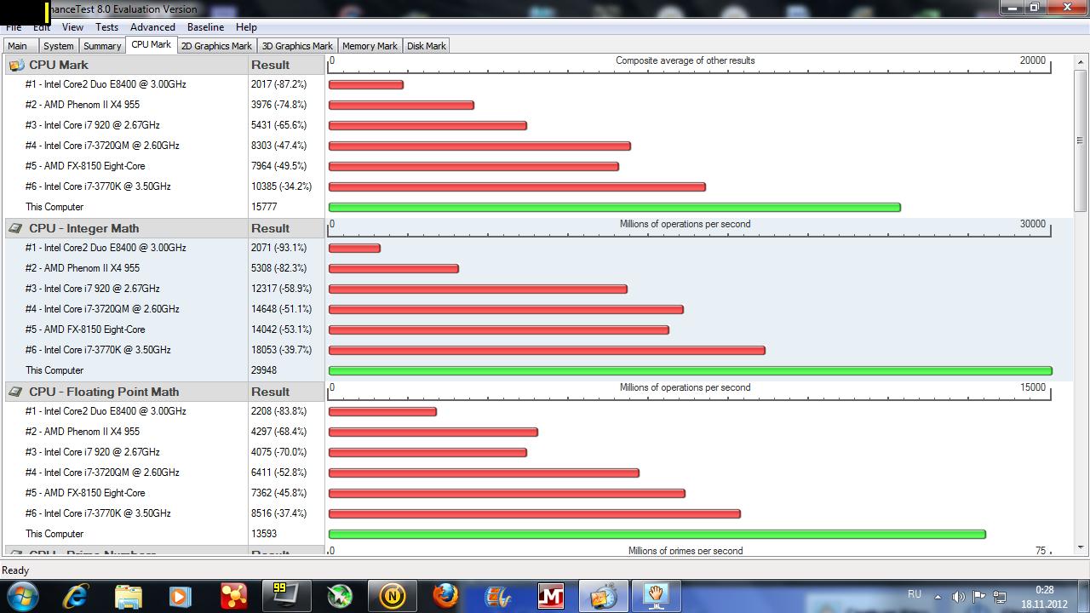Open the Baseline menu
This screenshot has height=613, width=1090.
point(205,27)
